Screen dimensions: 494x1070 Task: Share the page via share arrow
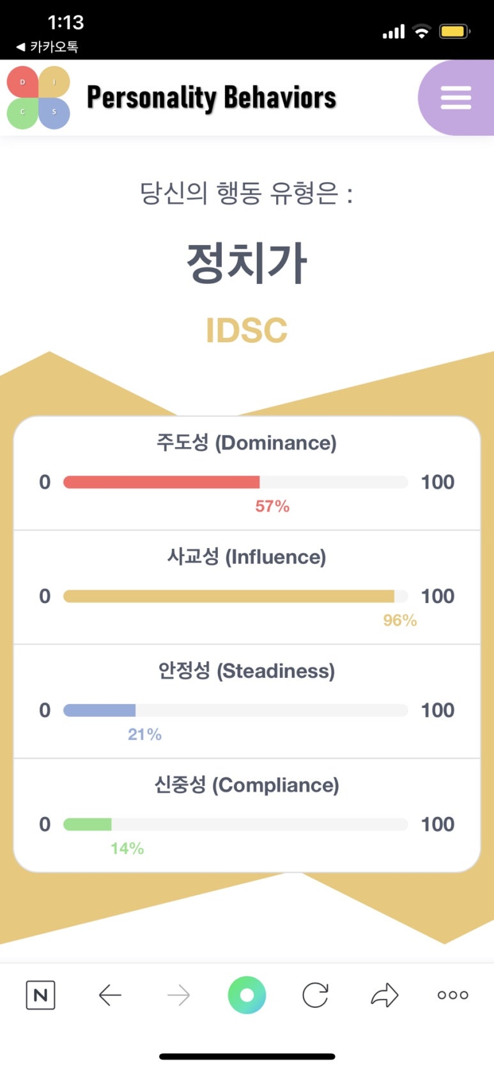pos(384,995)
